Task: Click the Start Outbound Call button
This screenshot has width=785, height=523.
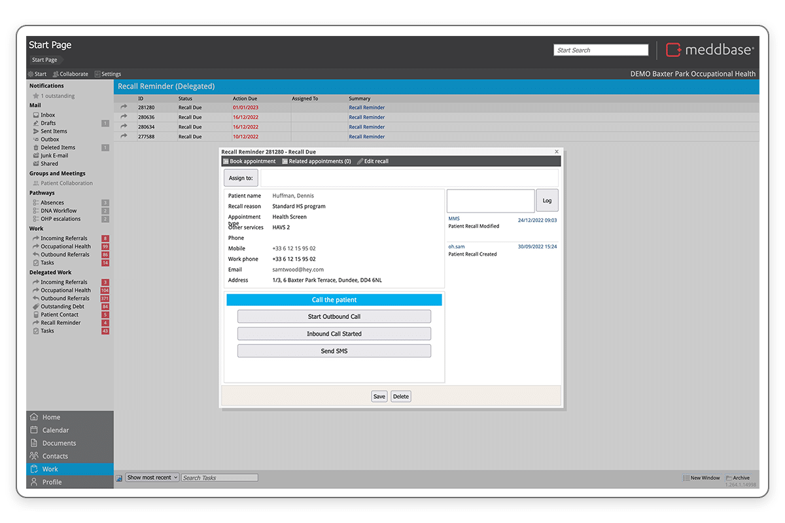Action: point(334,316)
